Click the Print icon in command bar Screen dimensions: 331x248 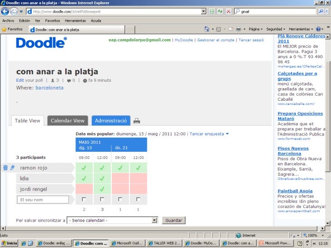point(239,29)
